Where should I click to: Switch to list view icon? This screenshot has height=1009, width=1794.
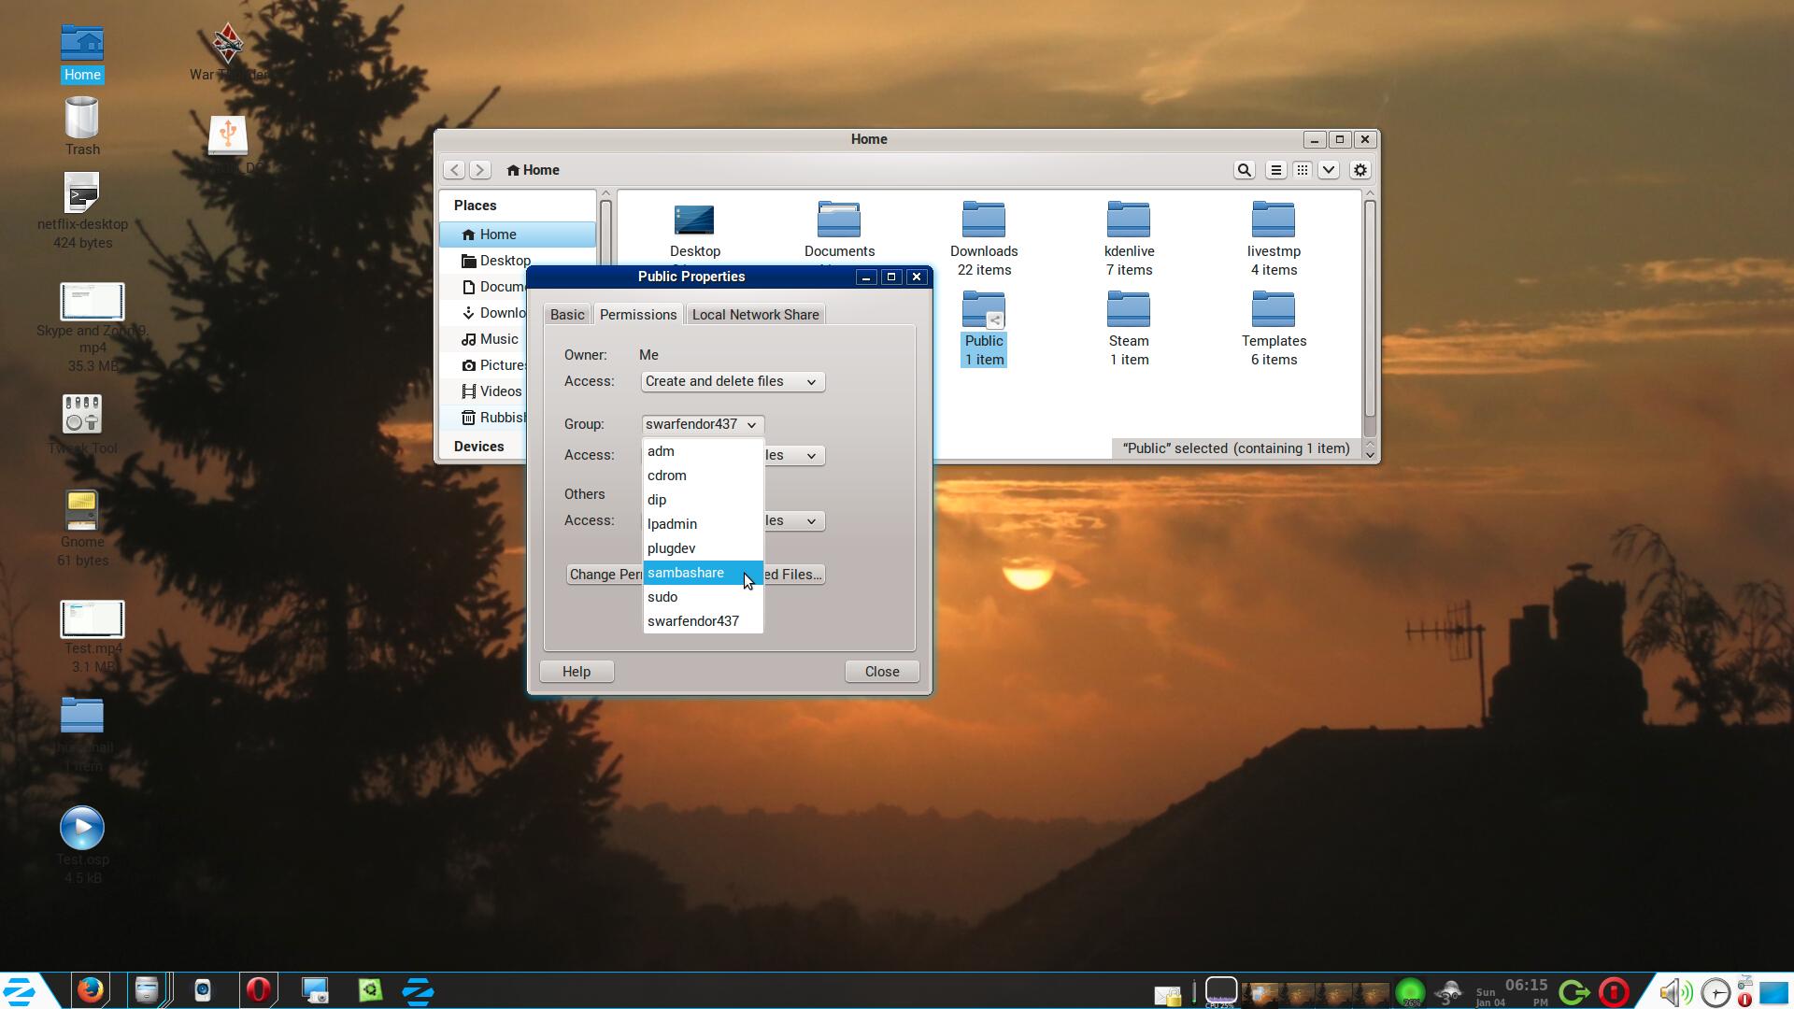pyautogui.click(x=1275, y=170)
